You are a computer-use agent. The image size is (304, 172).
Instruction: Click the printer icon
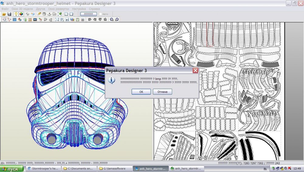(x=83, y=19)
